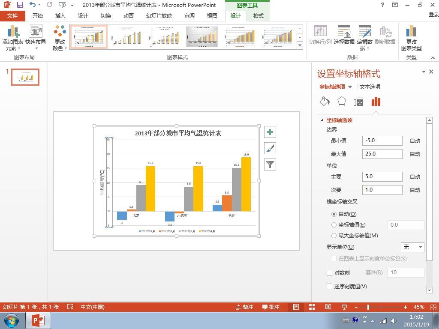Click 选择数据 select data icon
The width and height of the screenshot is (439, 329).
click(x=344, y=35)
